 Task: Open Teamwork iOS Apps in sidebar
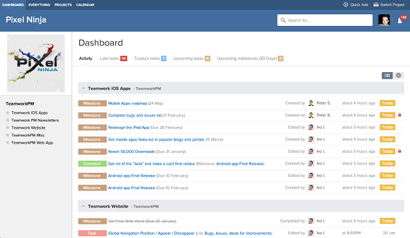pyautogui.click(x=29, y=113)
